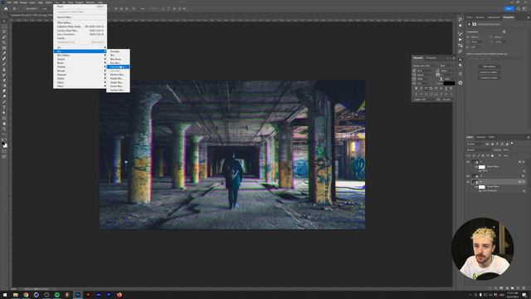The width and height of the screenshot is (531, 299).
Task: Click Smart Filters mask thumbnail on top layer
Action: click(482, 167)
